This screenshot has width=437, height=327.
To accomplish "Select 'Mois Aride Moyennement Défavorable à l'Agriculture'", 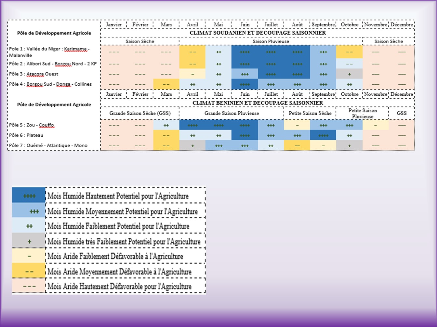I will [x=119, y=272].
